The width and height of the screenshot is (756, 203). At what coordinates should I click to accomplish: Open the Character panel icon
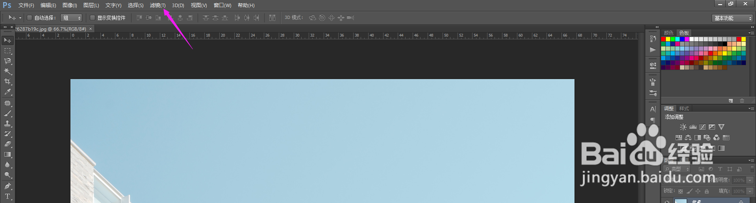[x=653, y=109]
